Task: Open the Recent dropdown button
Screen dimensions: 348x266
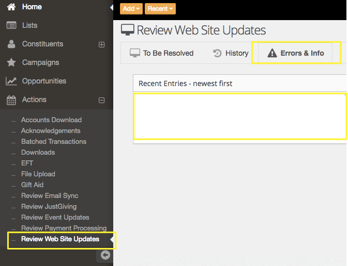Action: pyautogui.click(x=160, y=9)
